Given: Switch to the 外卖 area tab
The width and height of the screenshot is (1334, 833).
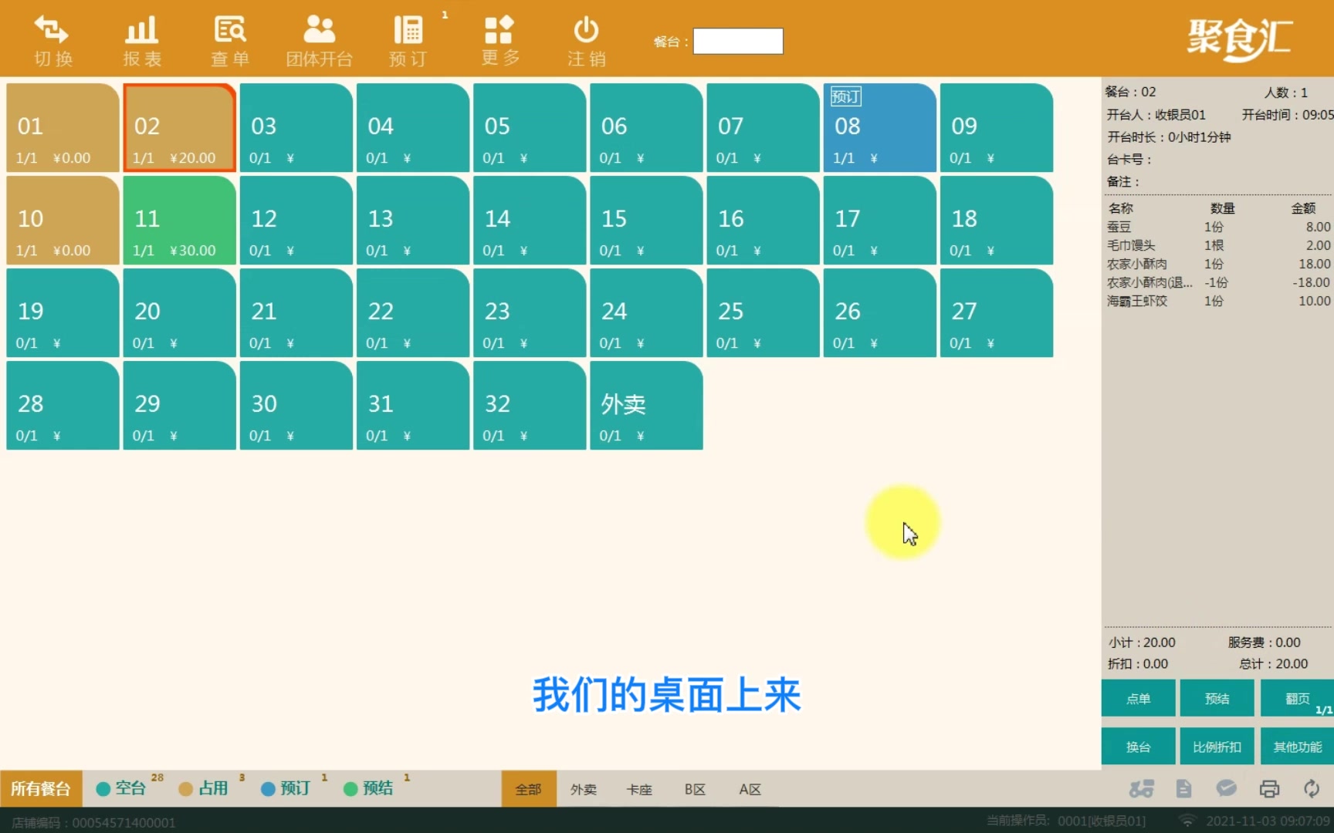Looking at the screenshot, I should [x=584, y=789].
